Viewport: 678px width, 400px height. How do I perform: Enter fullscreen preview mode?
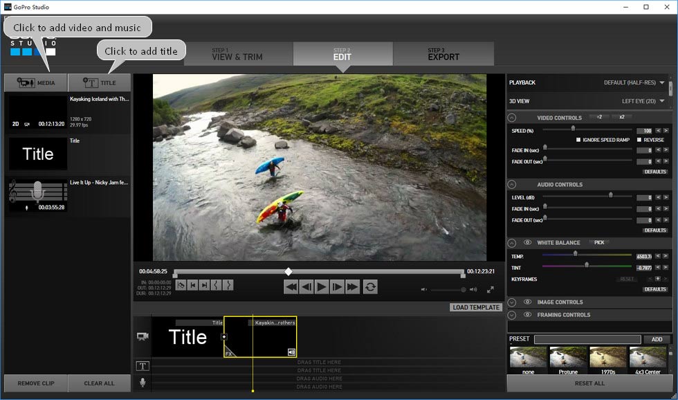click(x=491, y=289)
